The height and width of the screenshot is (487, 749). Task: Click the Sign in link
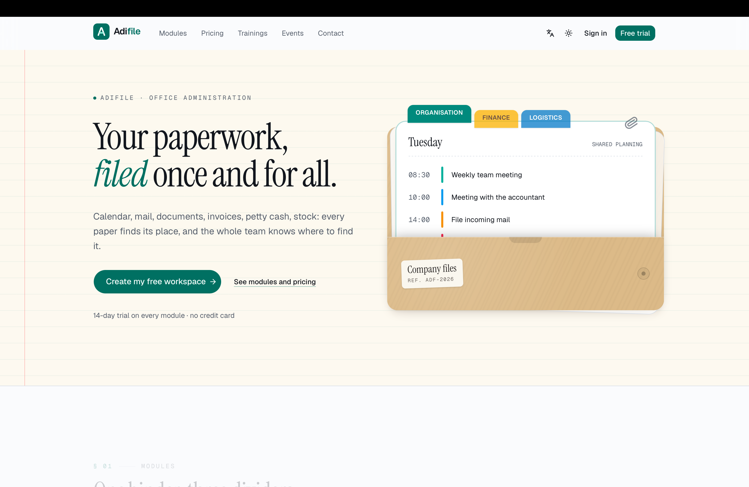pyautogui.click(x=595, y=33)
